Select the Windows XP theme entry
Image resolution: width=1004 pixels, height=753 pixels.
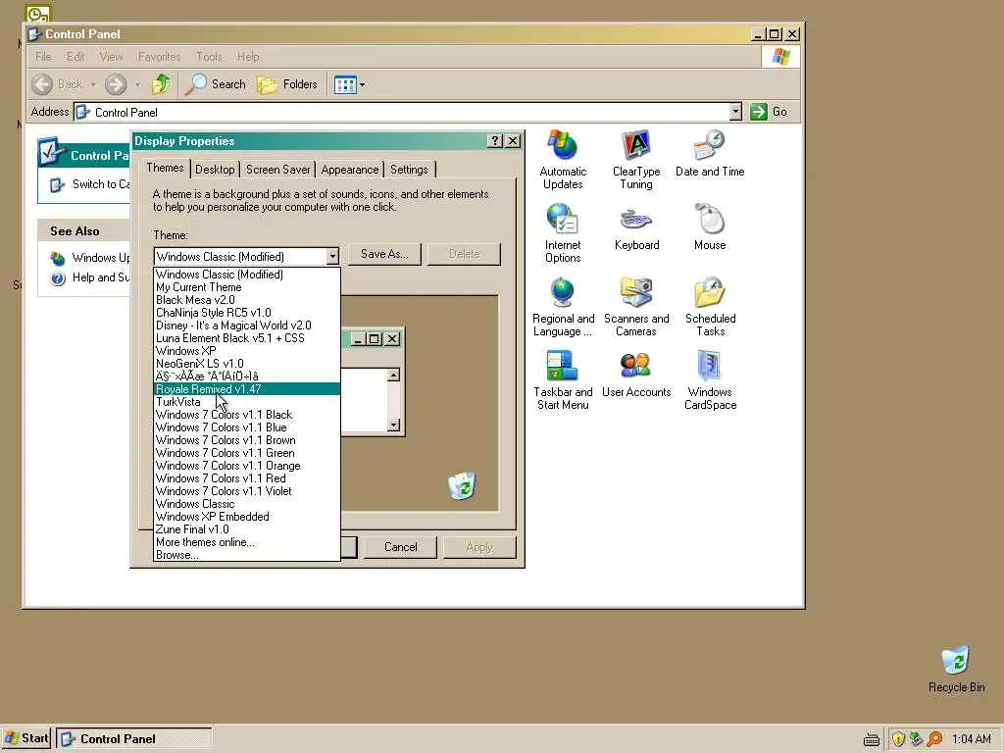click(246, 351)
